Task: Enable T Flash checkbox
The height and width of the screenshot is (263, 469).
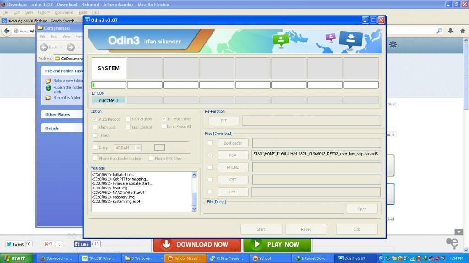Action: tap(95, 135)
